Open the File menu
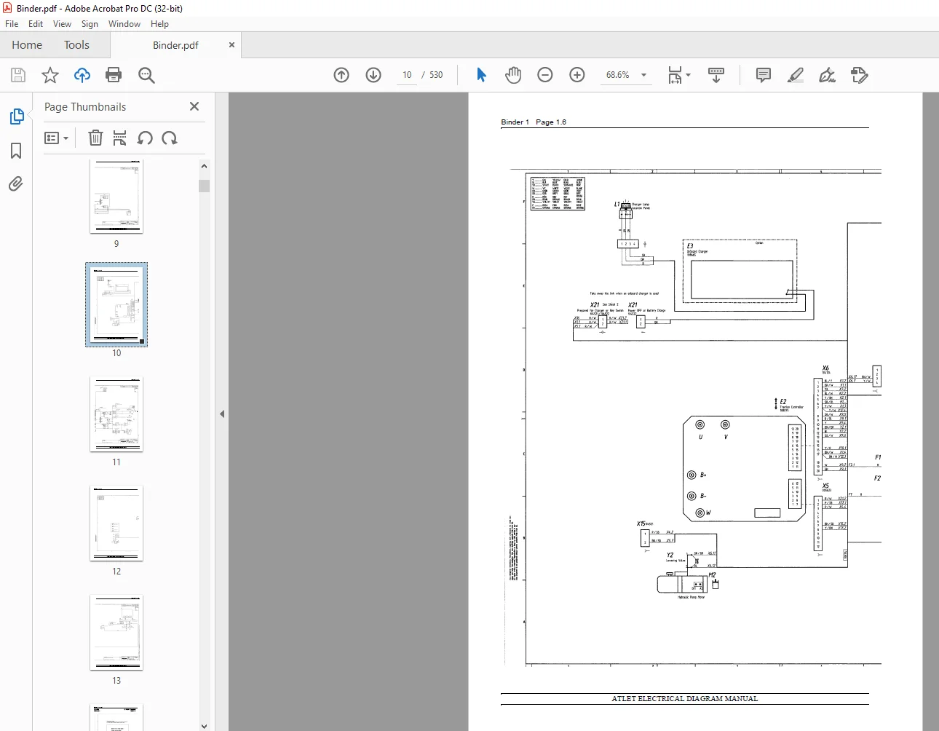Screen dimensions: 939x731 [x=12, y=24]
